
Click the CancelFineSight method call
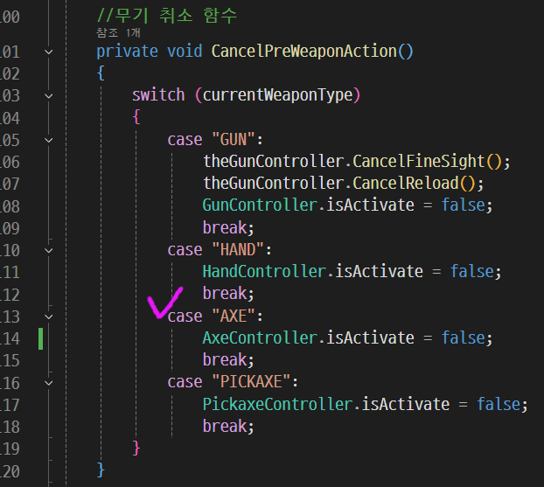tap(419, 161)
